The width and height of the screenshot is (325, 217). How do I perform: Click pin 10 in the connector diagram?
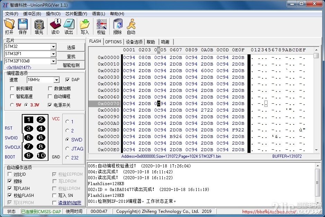click(41, 156)
